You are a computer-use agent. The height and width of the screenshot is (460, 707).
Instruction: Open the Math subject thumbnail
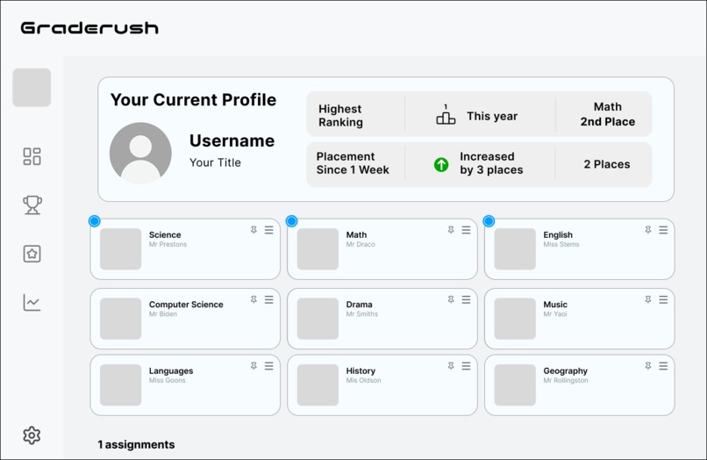(318, 248)
